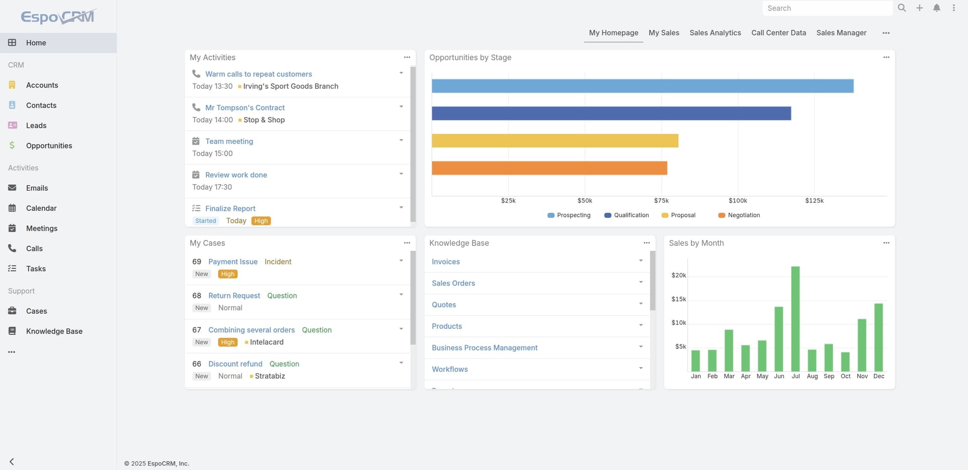Click the Leads icon in sidebar

[x=12, y=126]
